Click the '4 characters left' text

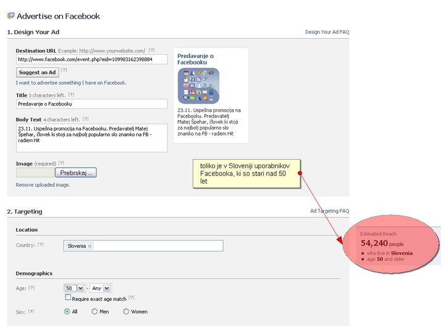(62, 120)
